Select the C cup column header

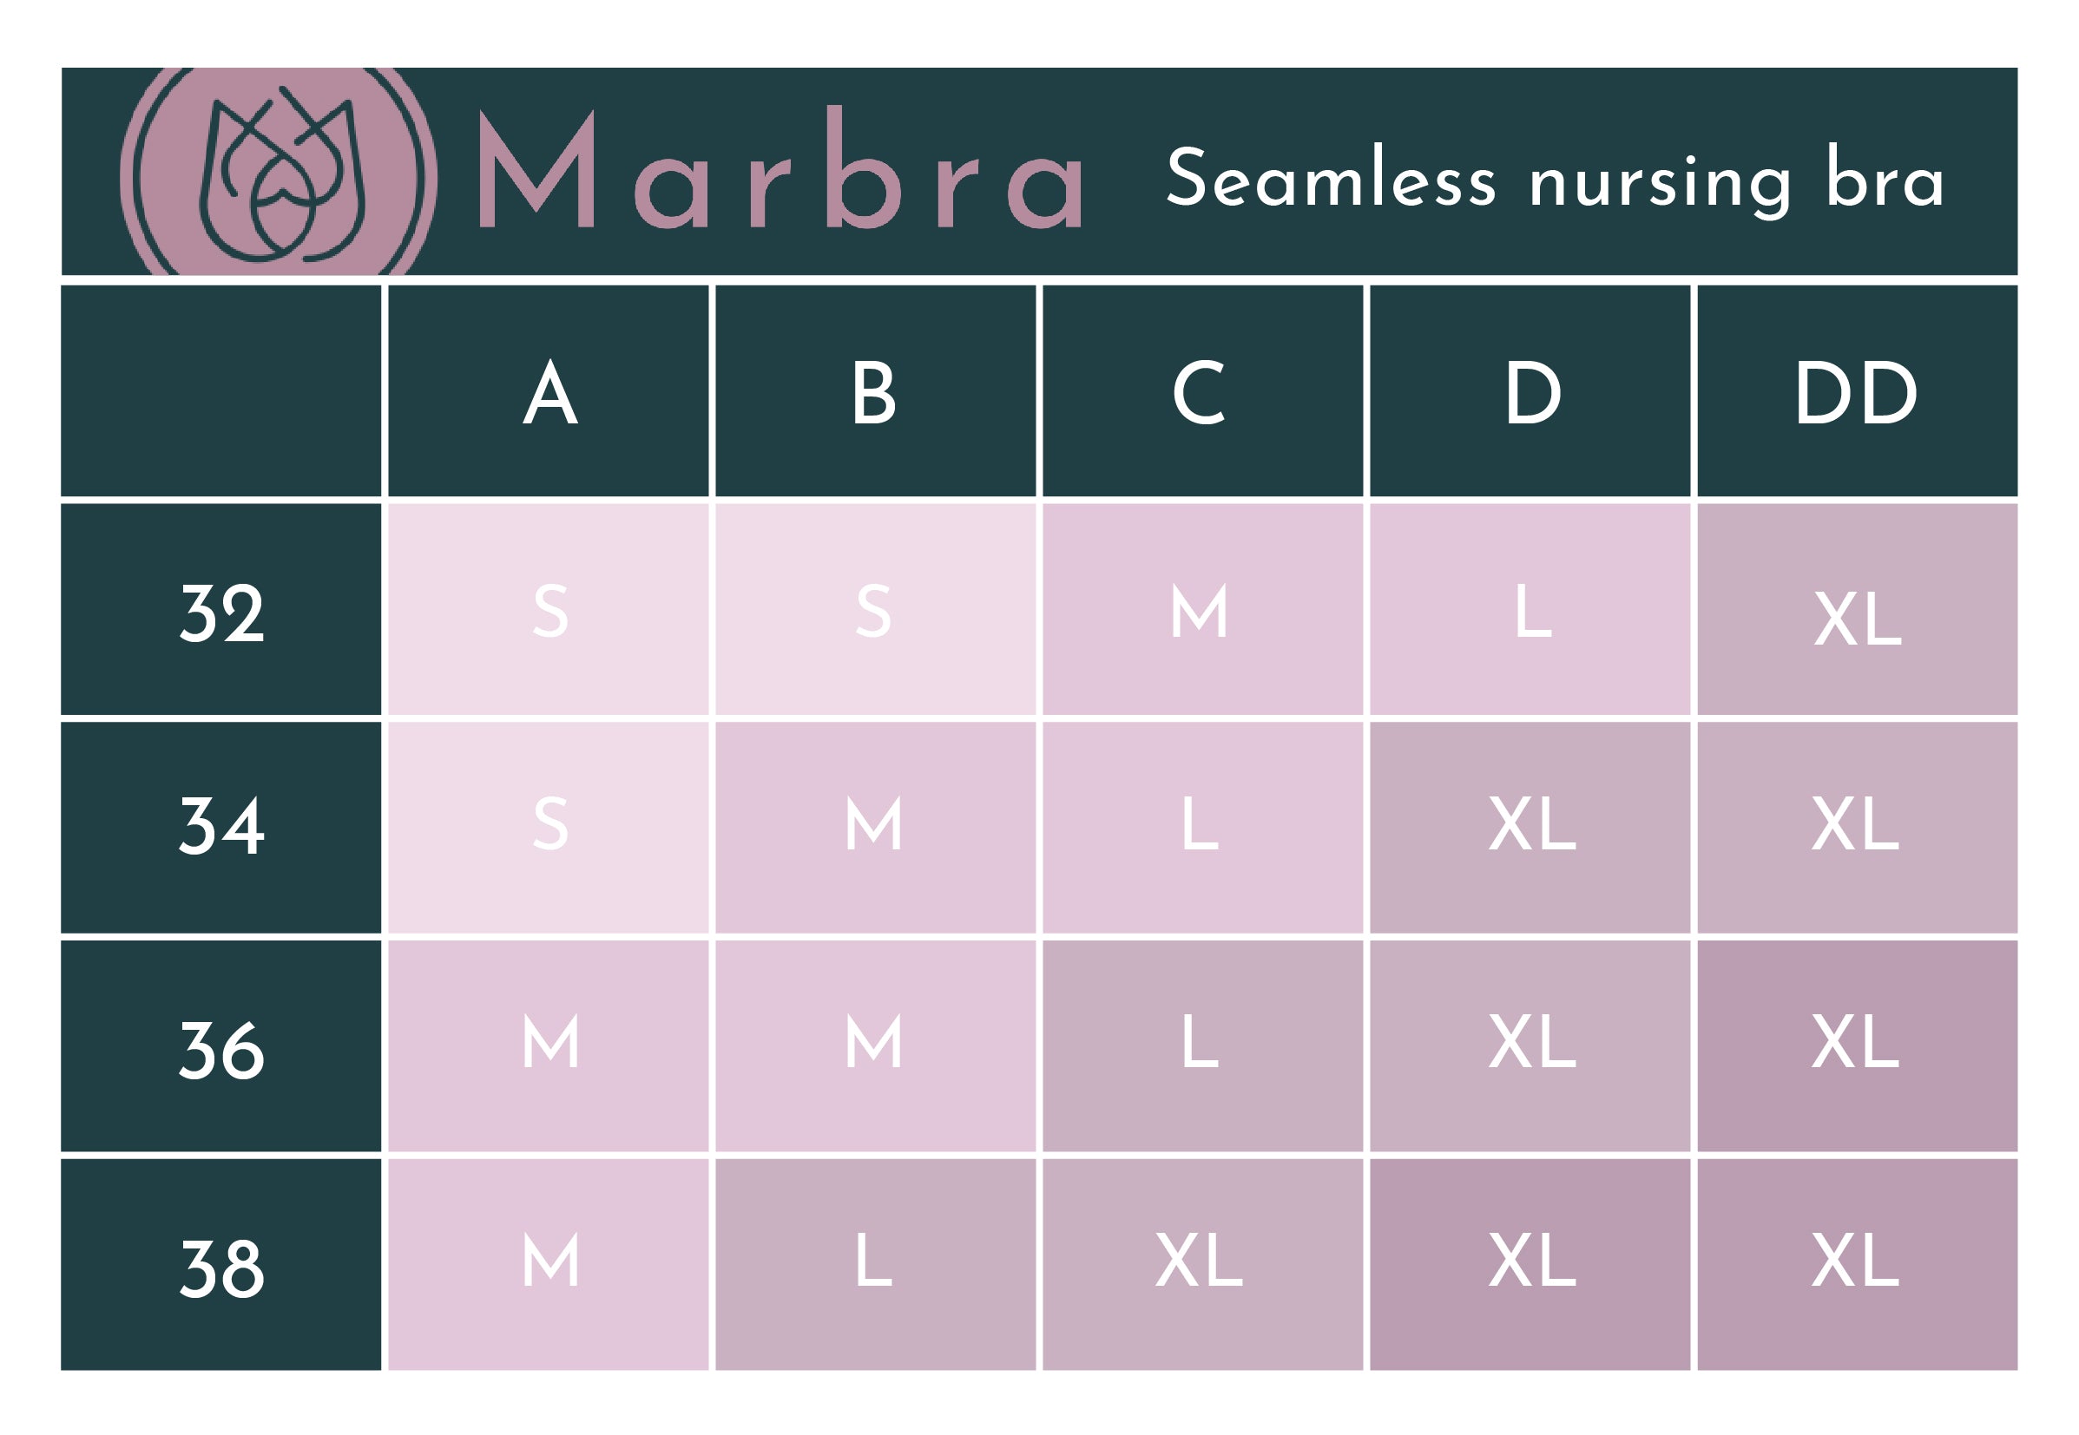tap(1200, 392)
